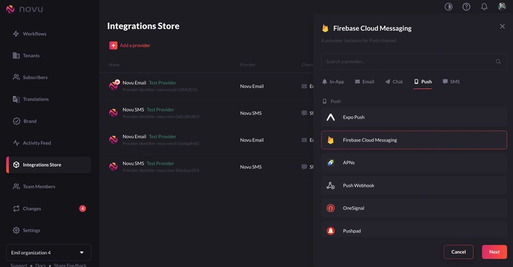Click the Search a provider field
Viewport: 513px width, 267px height.
414,61
